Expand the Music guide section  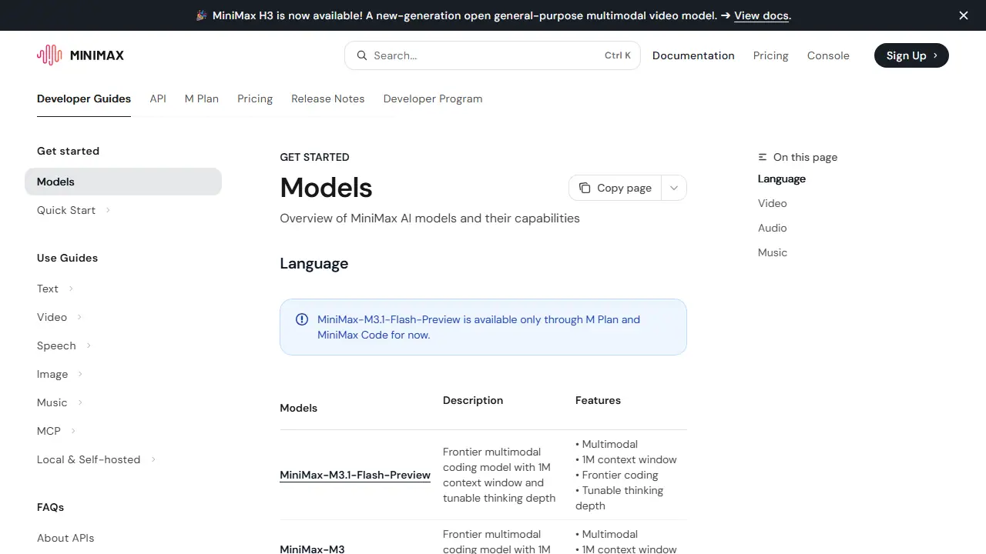[x=80, y=402]
